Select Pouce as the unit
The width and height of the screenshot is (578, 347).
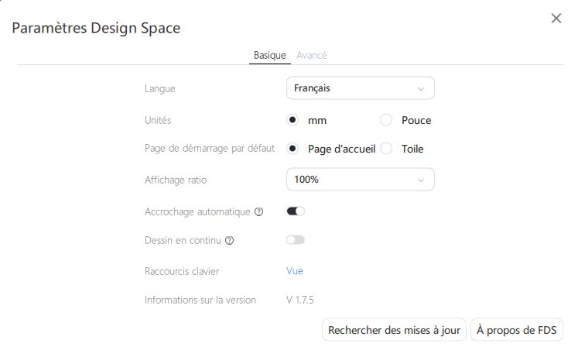coord(387,120)
